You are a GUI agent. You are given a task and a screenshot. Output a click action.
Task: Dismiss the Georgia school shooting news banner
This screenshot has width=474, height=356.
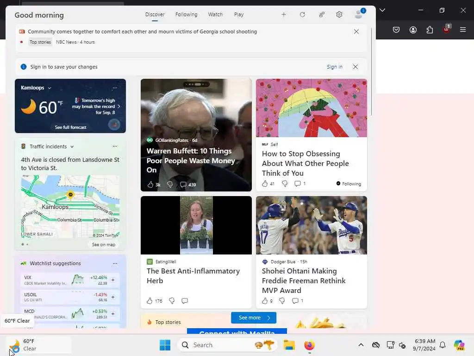coord(356,32)
